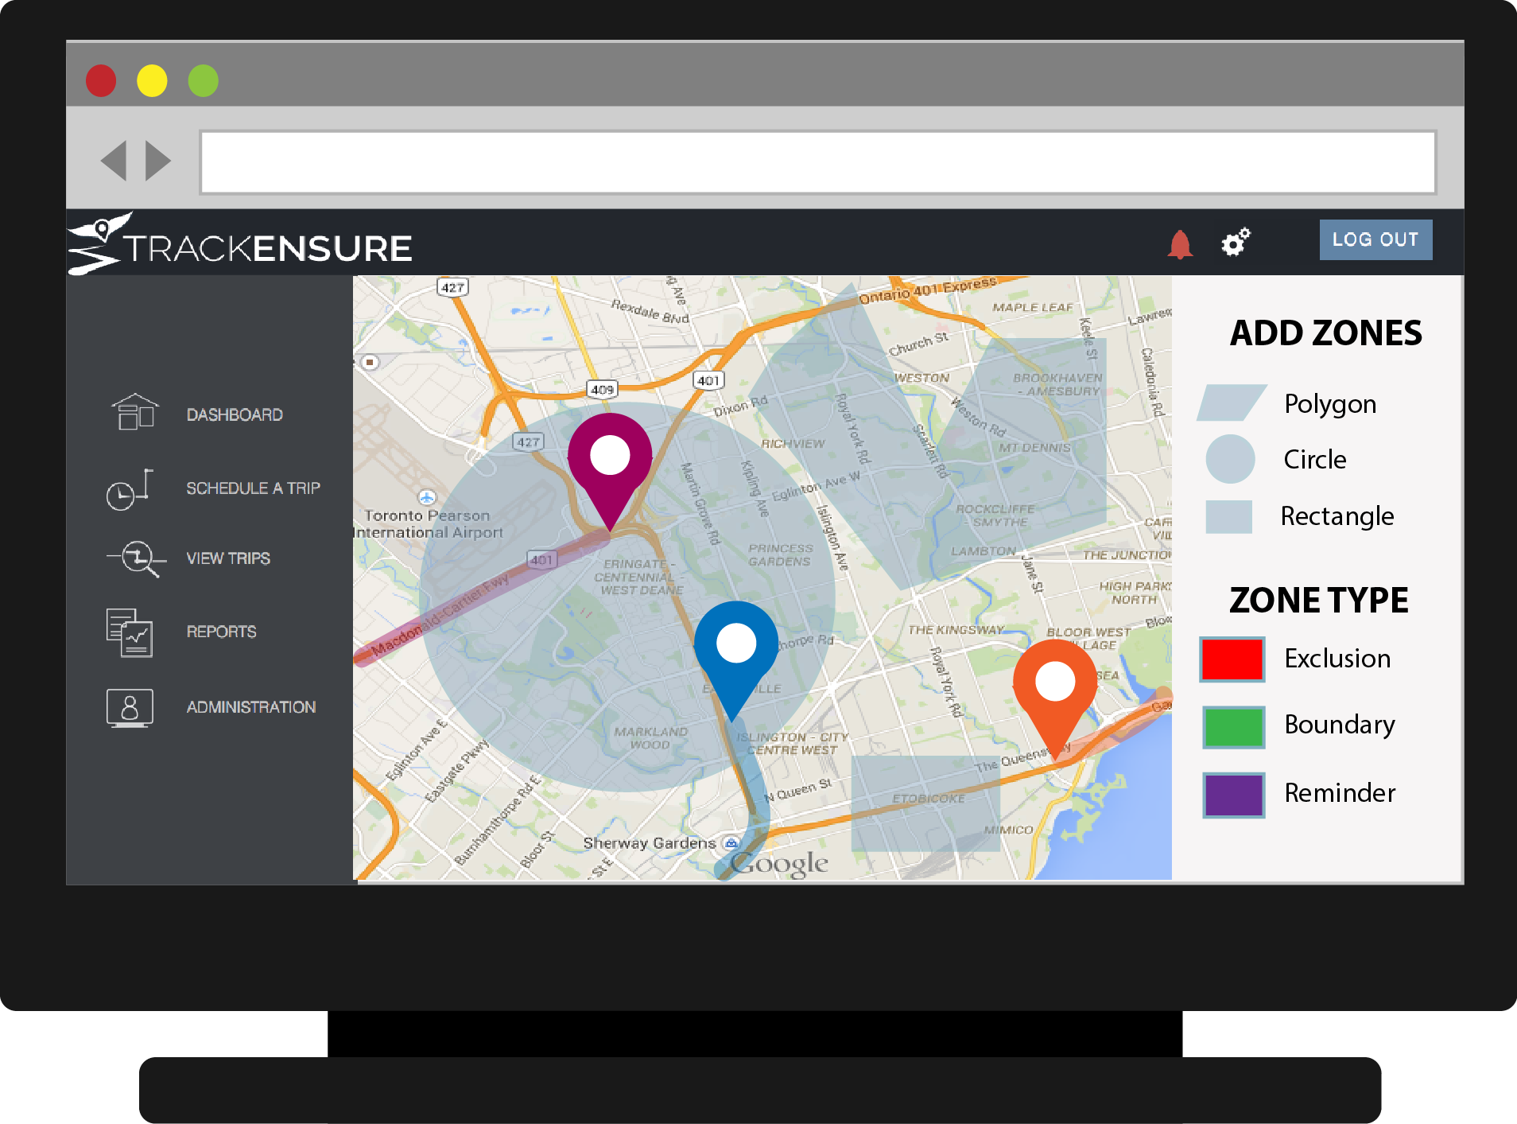1517x1124 pixels.
Task: Click the Administration user monitor icon
Action: tap(130, 708)
